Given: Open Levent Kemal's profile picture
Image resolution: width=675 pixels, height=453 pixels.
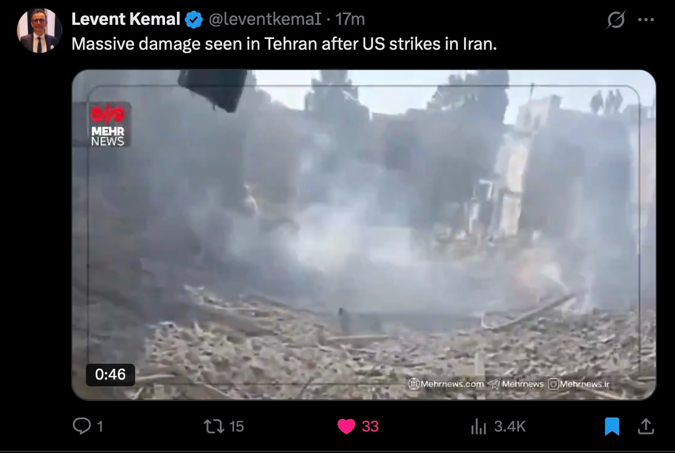Looking at the screenshot, I should pyautogui.click(x=39, y=31).
